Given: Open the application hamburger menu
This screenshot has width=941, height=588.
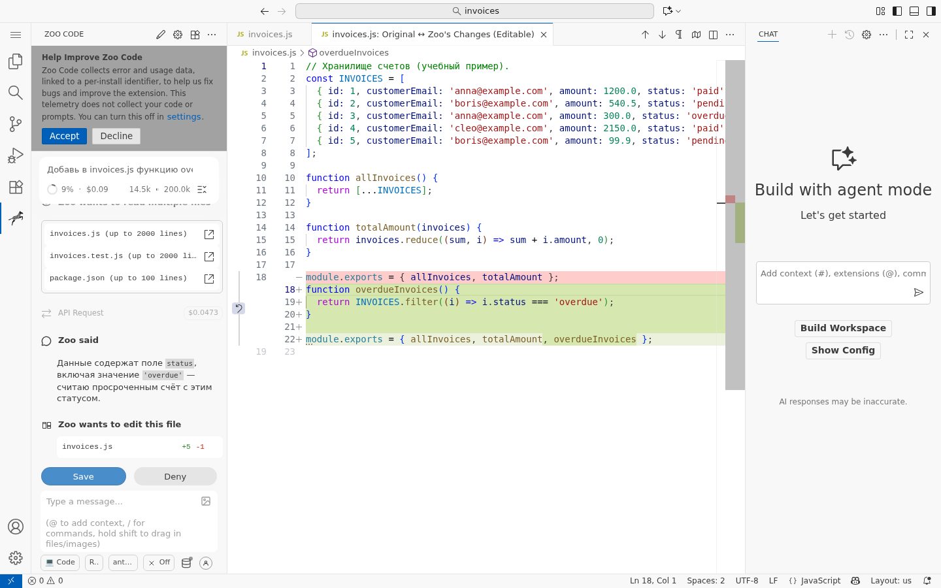Looking at the screenshot, I should coord(16,35).
